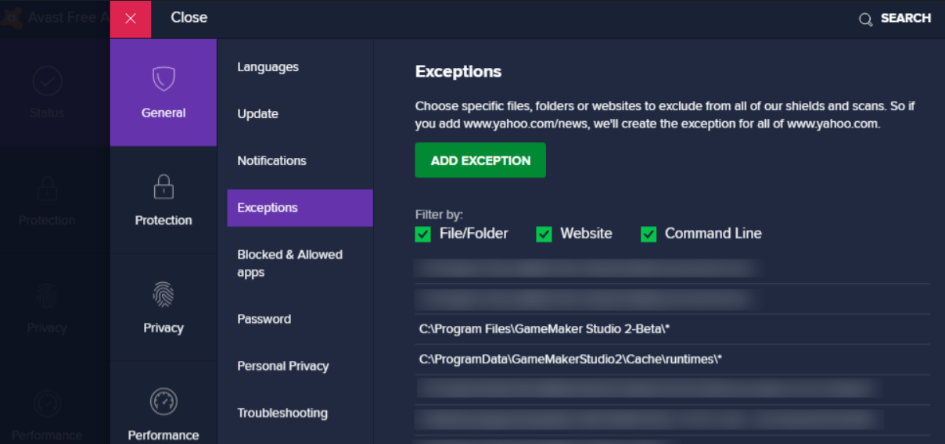This screenshot has width=945, height=444.
Task: Uncheck the File/Folder filter checkbox
Action: pos(423,234)
